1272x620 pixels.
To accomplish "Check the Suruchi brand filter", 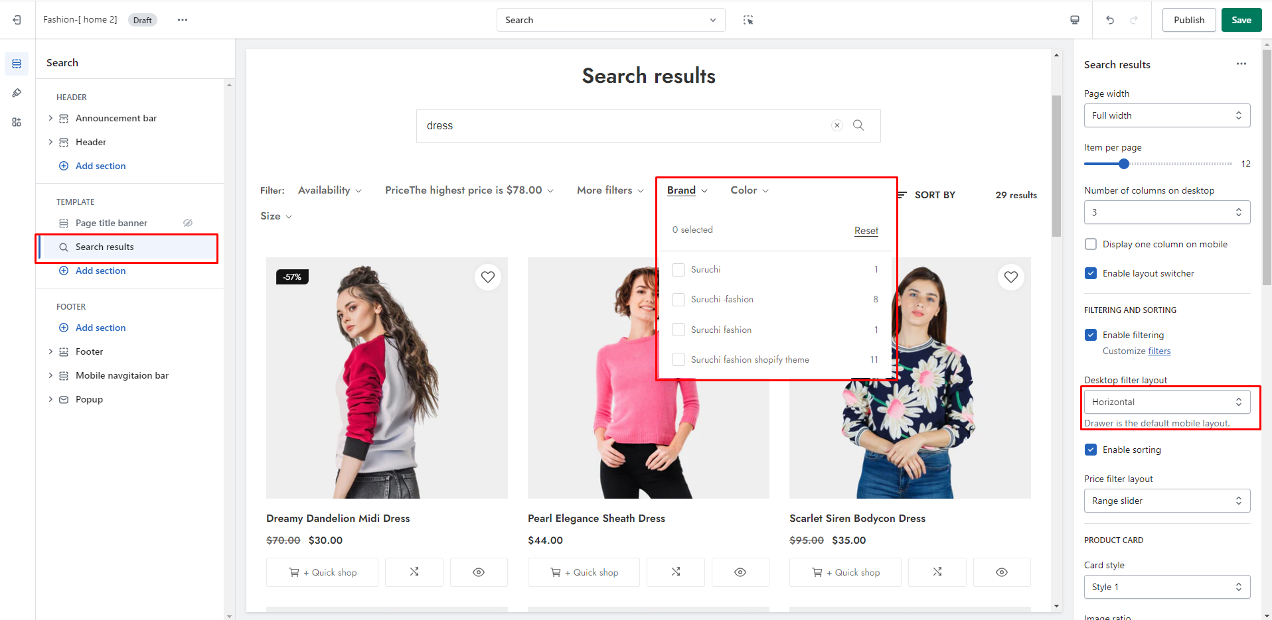I will click(x=678, y=269).
